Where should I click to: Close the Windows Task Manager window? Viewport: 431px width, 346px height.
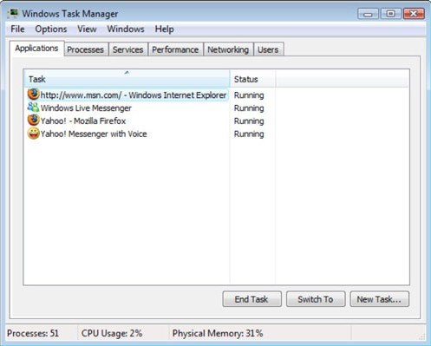pyautogui.click(x=414, y=14)
